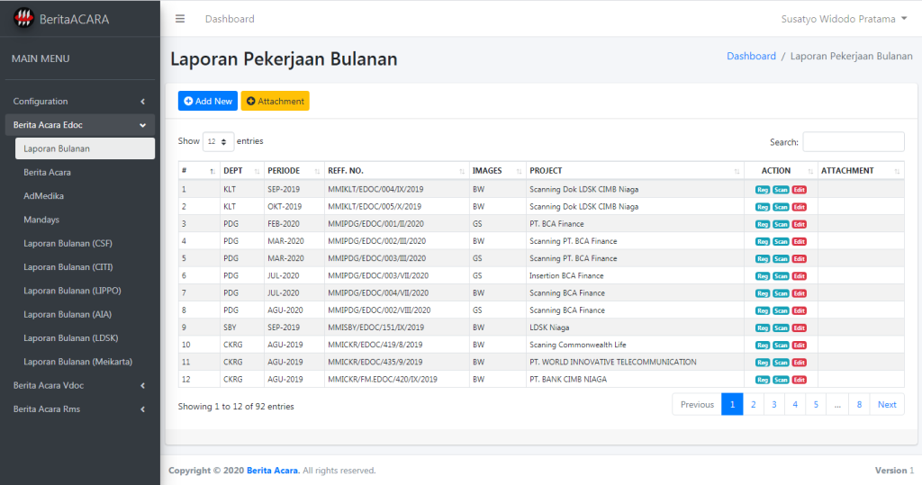Sort table by PROJECT column
922x485 pixels.
(635, 170)
